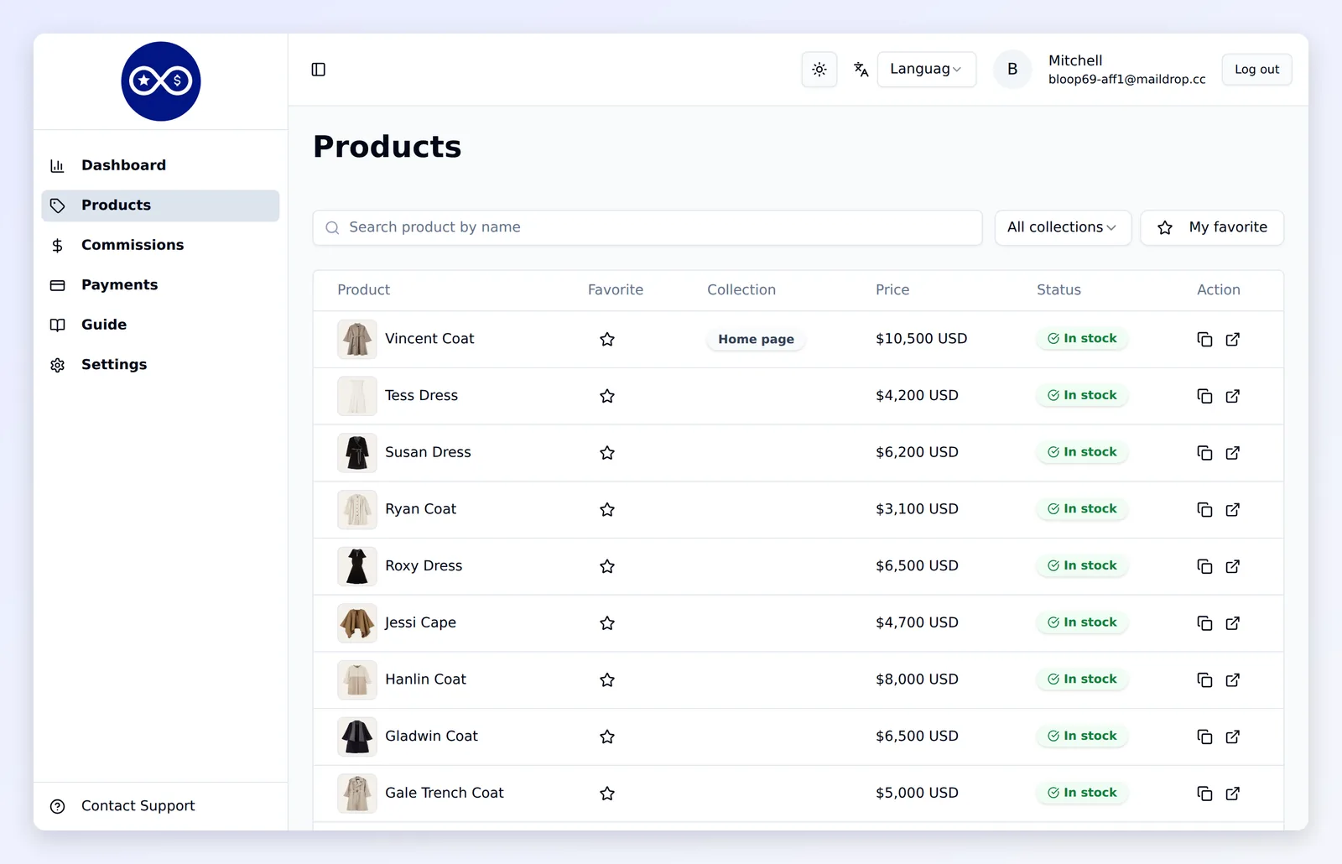The height and width of the screenshot is (864, 1342).
Task: Click the Hanlin Coat product name
Action: click(425, 679)
